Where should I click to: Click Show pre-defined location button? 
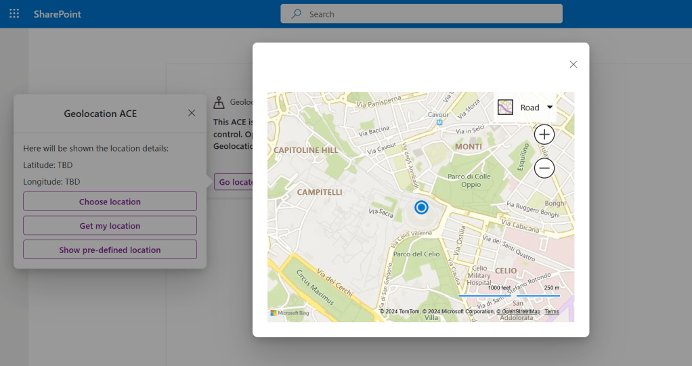110,250
